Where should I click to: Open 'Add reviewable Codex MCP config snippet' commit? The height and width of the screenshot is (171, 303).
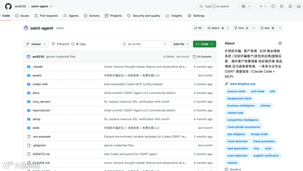[x=133, y=84]
